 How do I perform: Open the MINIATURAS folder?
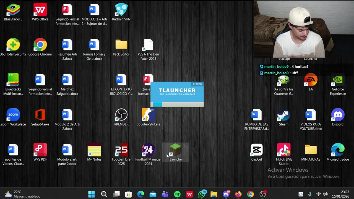pyautogui.click(x=311, y=153)
